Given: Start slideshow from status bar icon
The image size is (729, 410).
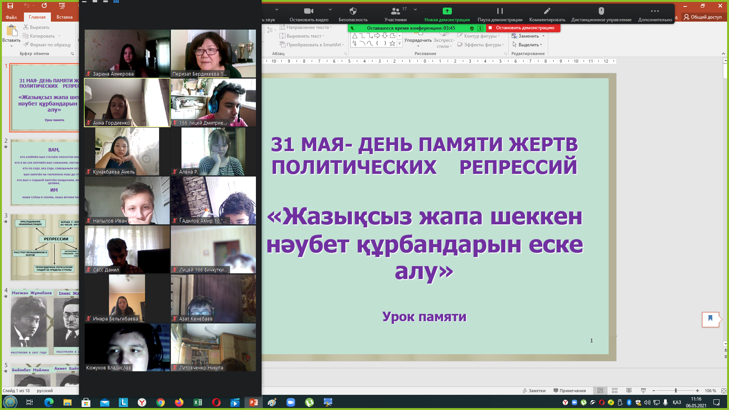Looking at the screenshot, I should [643, 391].
